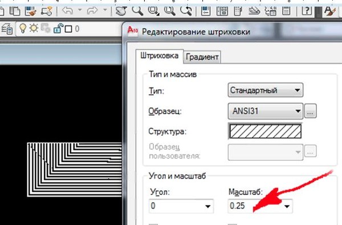Toggle the layer lock padlock icon
Viewport: 342px width, 225px height.
tap(58, 28)
